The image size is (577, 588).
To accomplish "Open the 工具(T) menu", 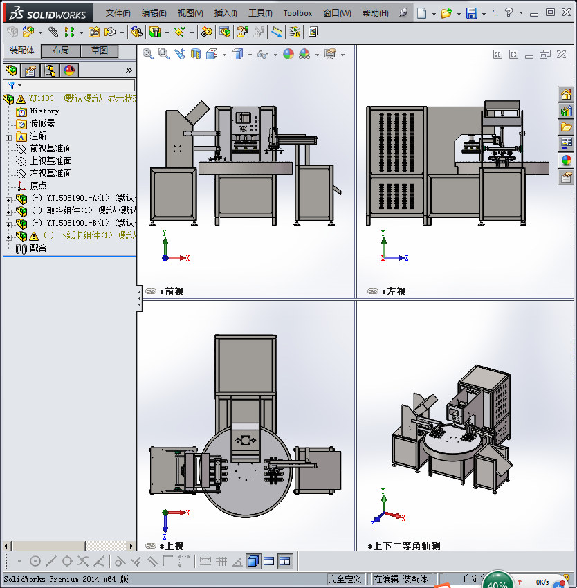I will pos(260,14).
